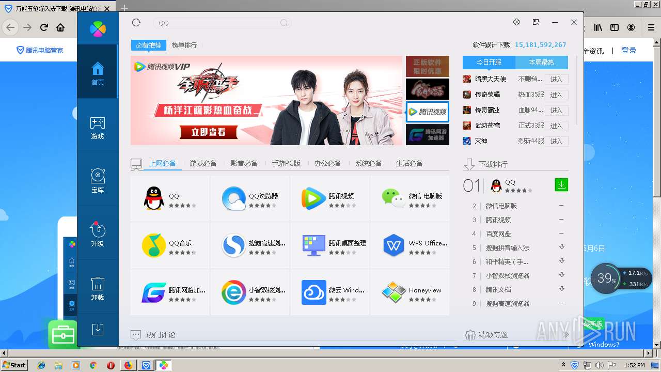The image size is (661, 372).
Task: Click the 搜狗高速浏览器 app icon
Action: 233,245
